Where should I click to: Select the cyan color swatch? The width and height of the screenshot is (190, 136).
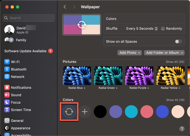click(x=131, y=112)
